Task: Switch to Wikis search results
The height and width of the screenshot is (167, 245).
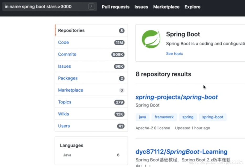Action: [x=91, y=114]
